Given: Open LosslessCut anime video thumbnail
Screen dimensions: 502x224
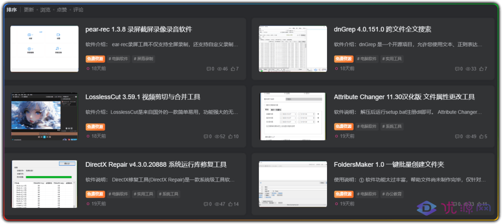Looking at the screenshot, I should [44, 116].
